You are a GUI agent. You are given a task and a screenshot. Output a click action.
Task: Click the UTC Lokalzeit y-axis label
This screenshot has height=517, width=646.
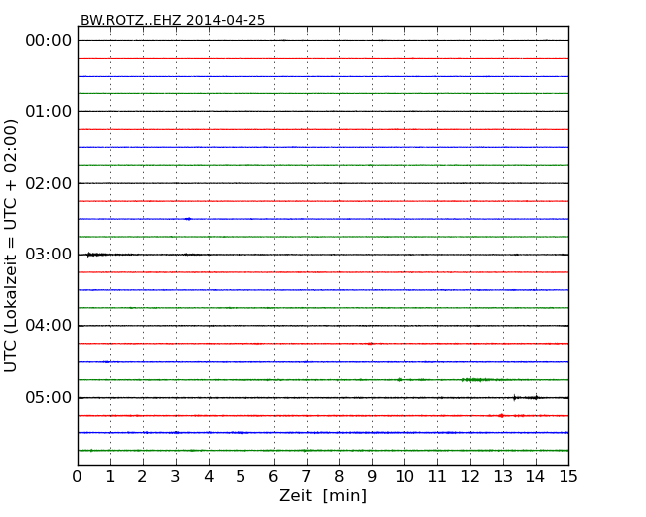pos(11,246)
